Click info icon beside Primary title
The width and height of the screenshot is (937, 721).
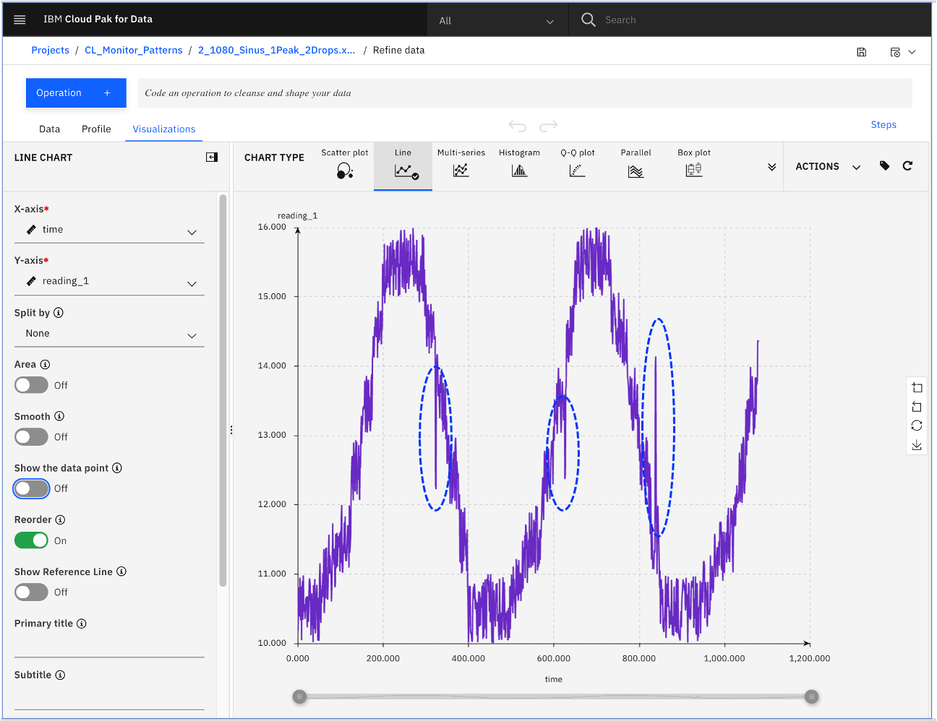pyautogui.click(x=82, y=623)
